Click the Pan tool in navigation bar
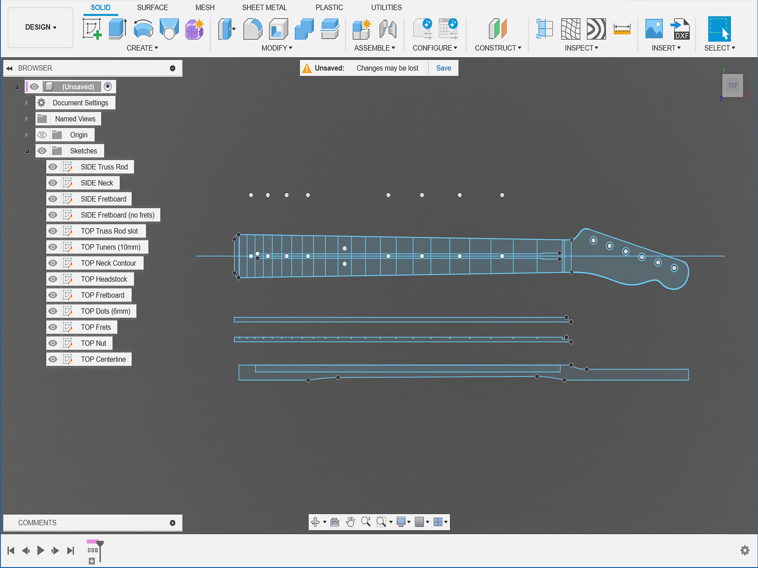 (x=350, y=522)
